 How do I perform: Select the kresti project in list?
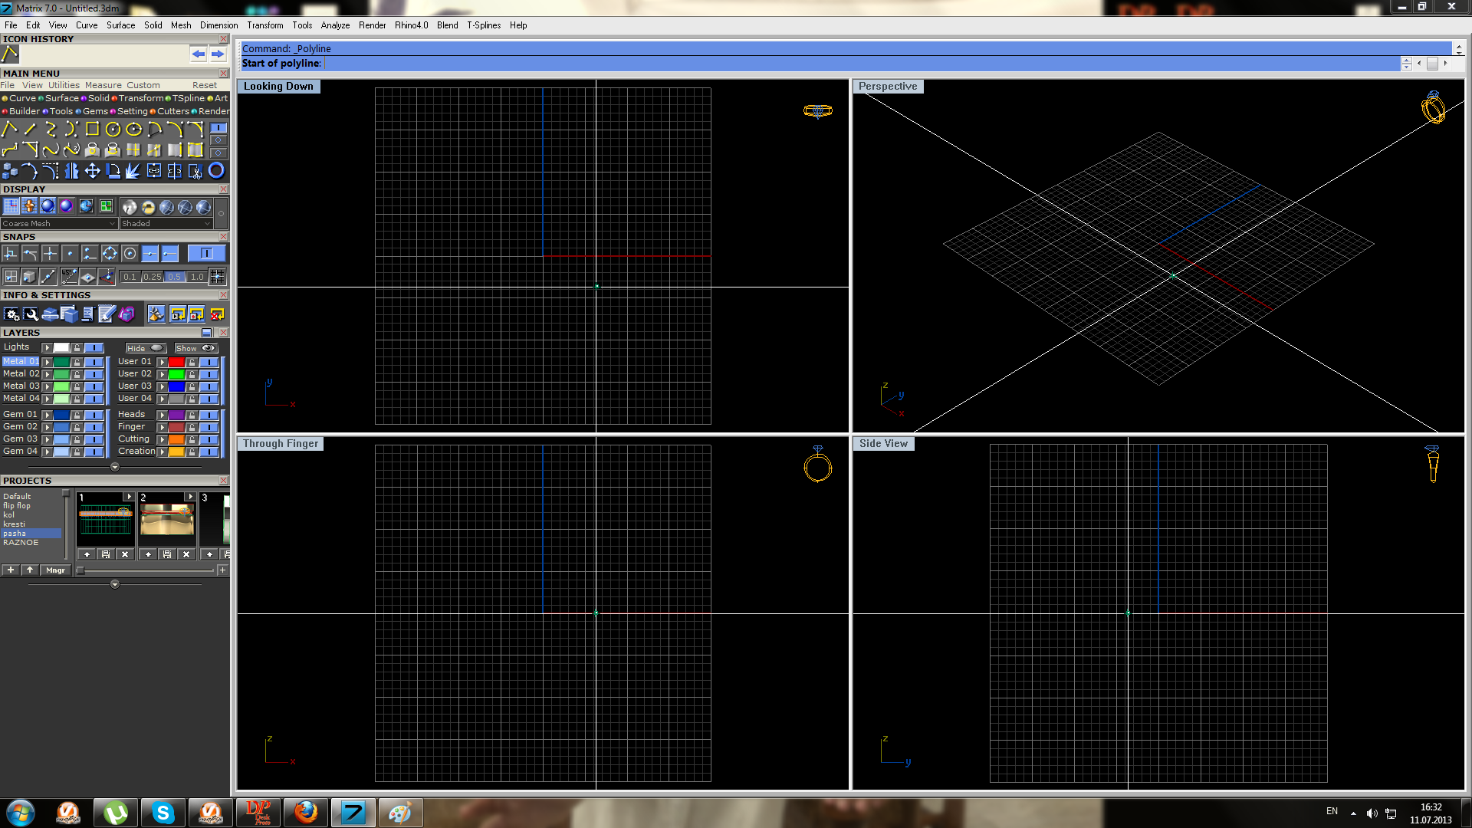click(14, 524)
